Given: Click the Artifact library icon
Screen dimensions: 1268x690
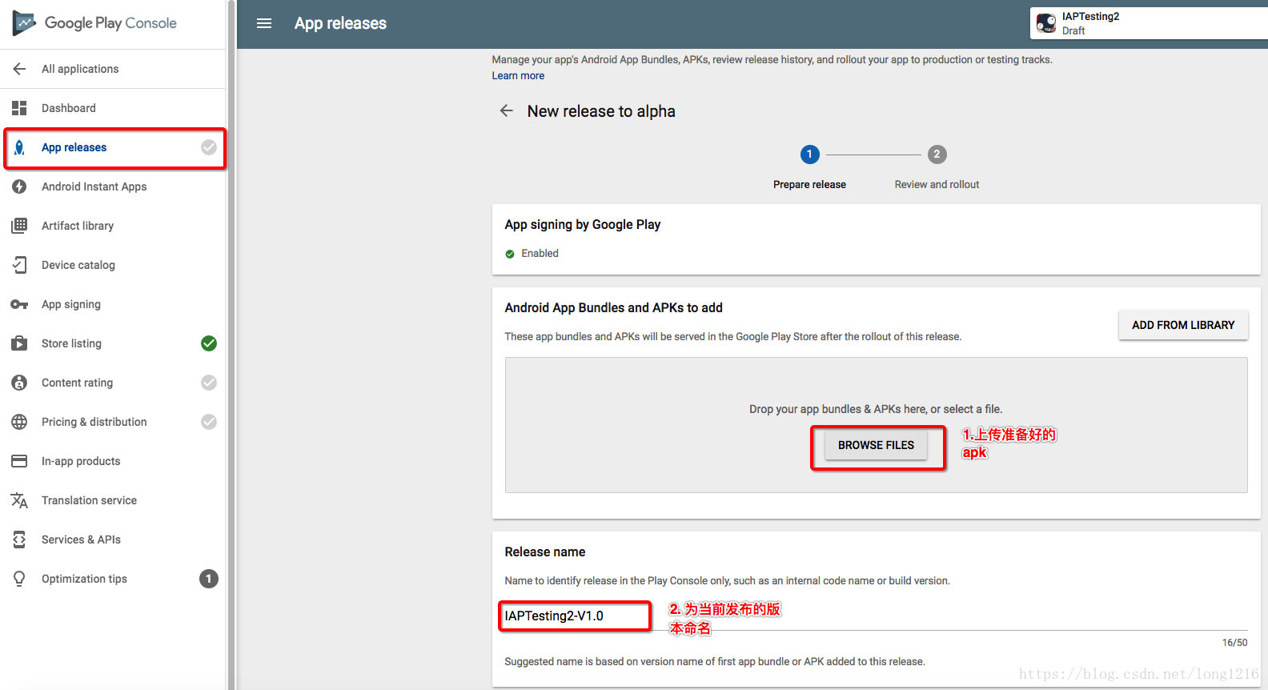Looking at the screenshot, I should [x=19, y=226].
